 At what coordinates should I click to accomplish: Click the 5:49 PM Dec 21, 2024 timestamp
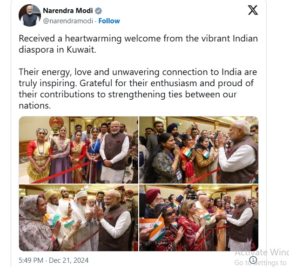coord(54,260)
